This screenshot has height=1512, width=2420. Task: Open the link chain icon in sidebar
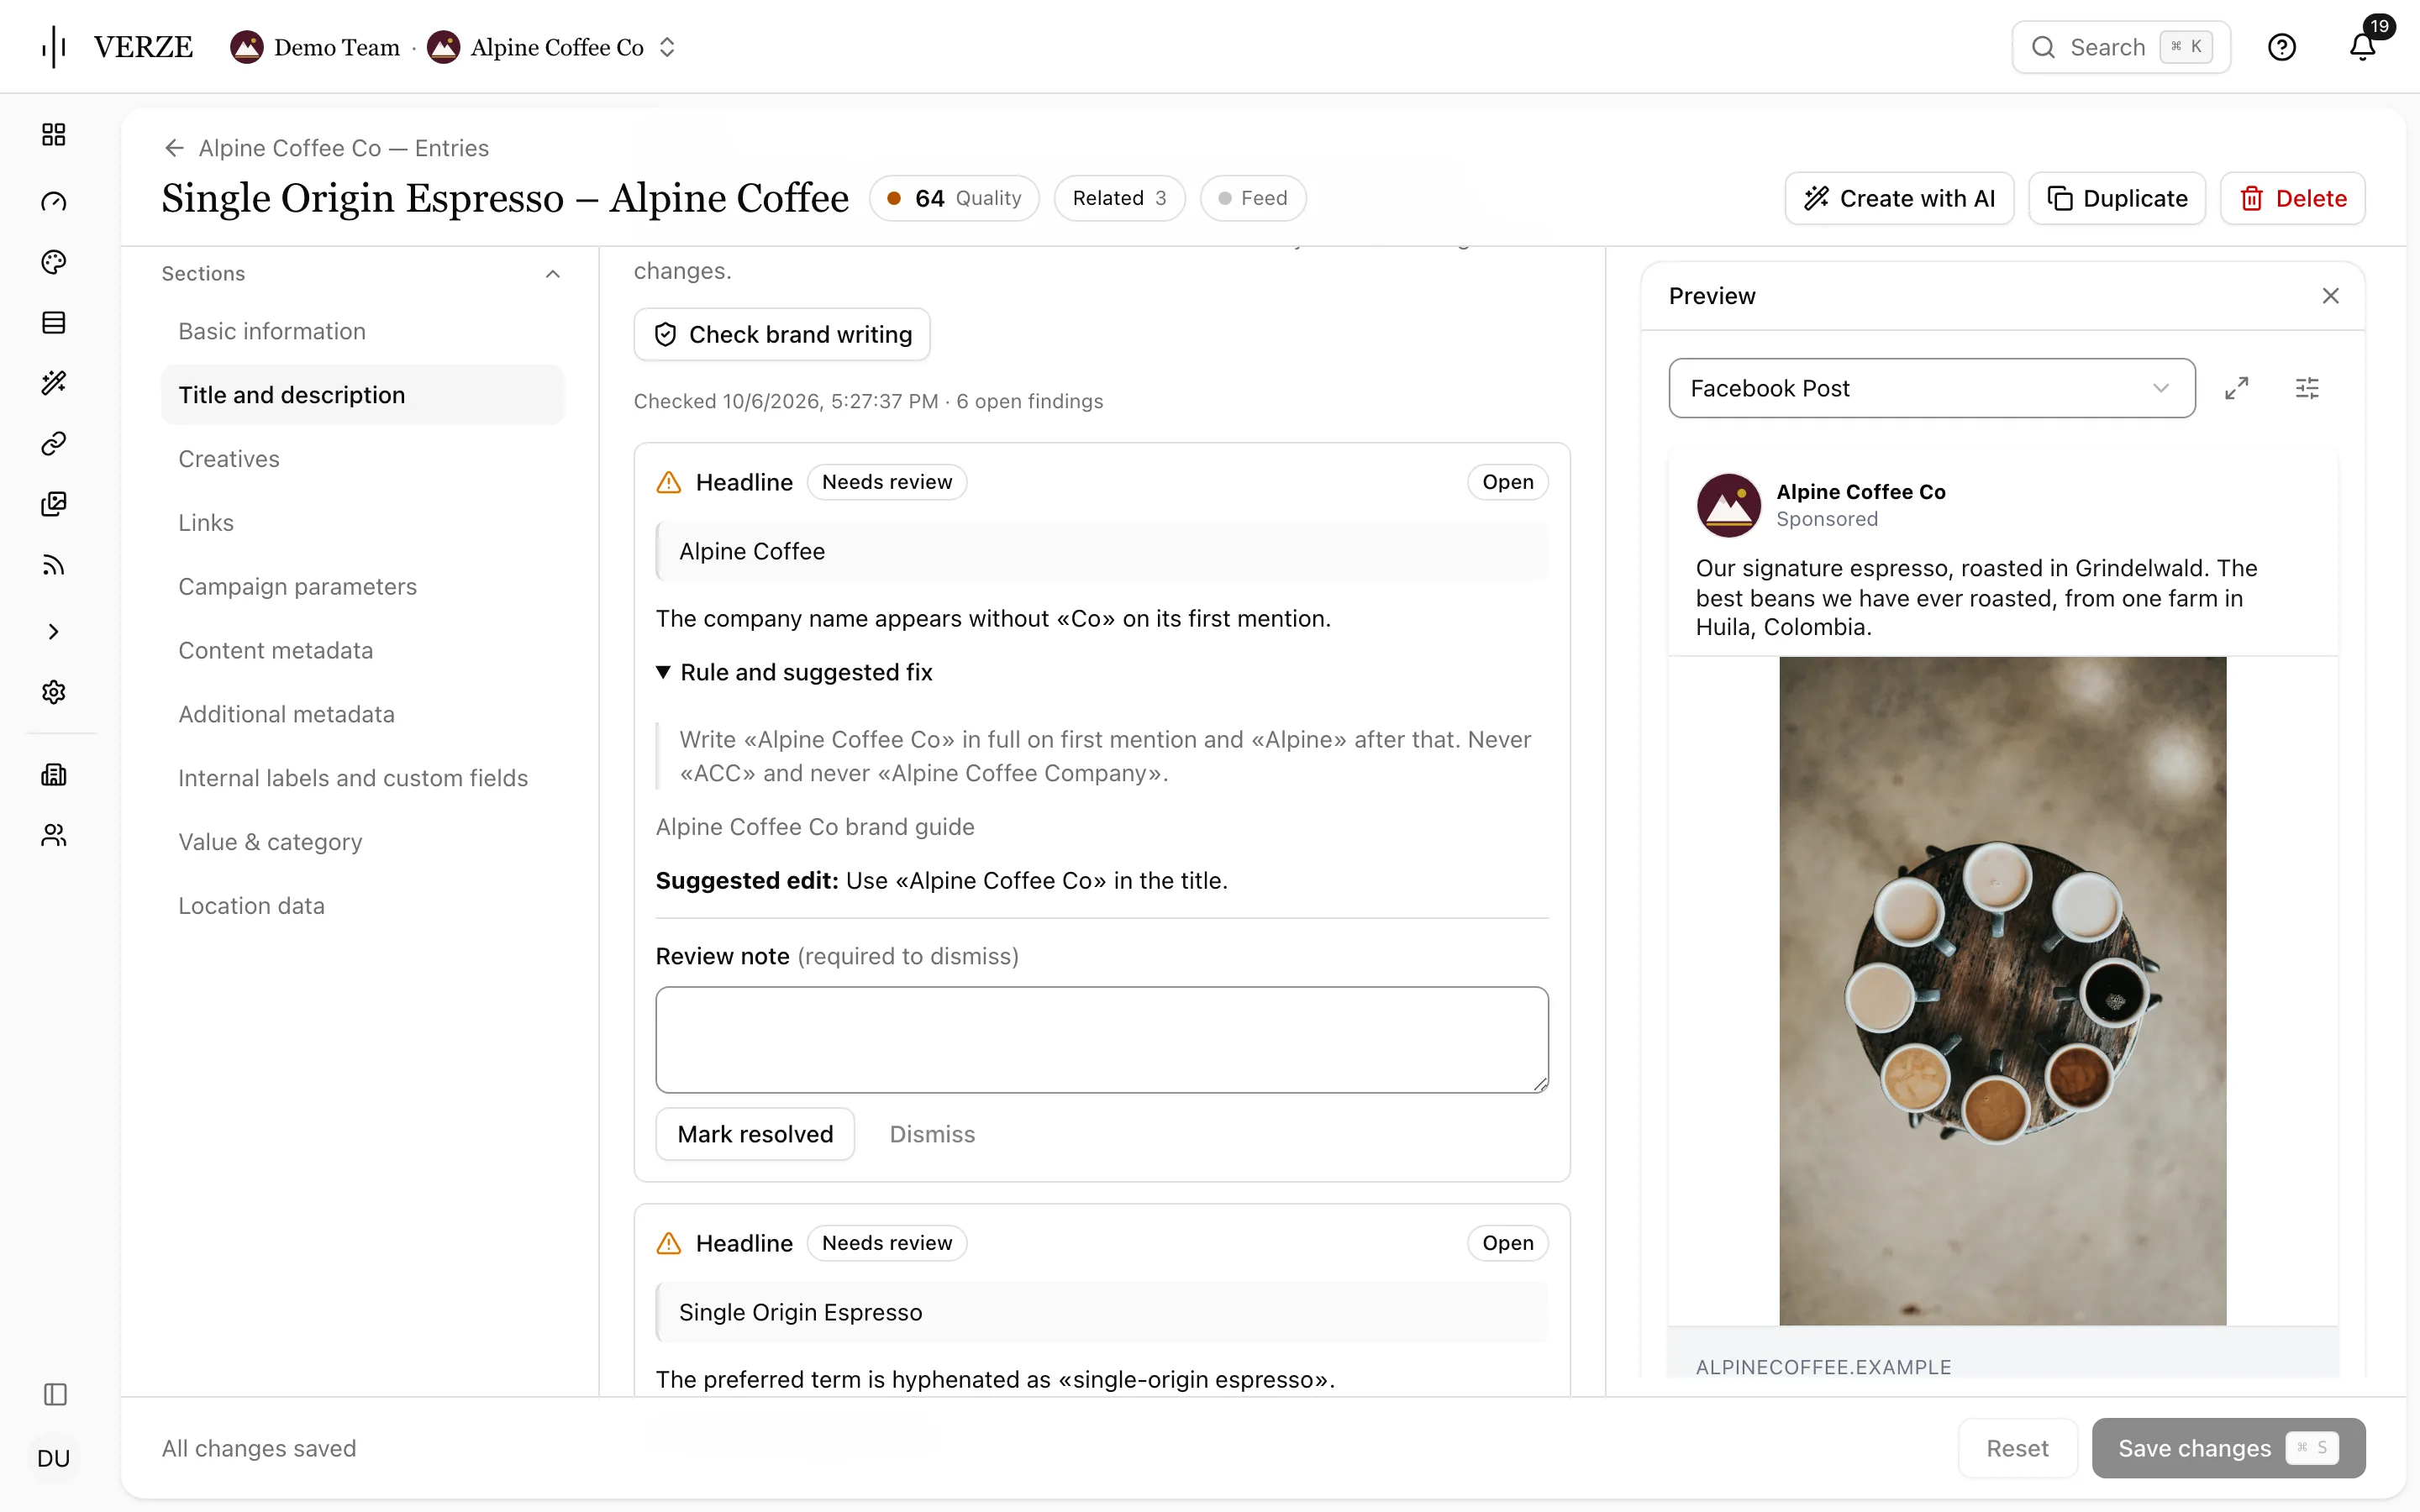click(54, 443)
